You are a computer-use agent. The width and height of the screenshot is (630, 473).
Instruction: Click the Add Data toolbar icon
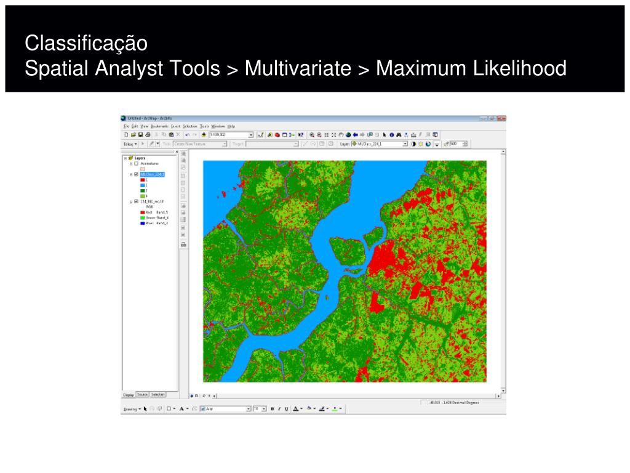(204, 134)
